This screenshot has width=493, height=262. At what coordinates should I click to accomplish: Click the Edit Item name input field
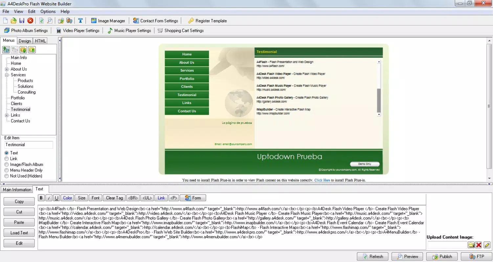pos(29,145)
